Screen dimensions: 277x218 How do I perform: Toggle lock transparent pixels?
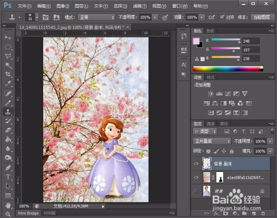pyautogui.click(x=208, y=151)
